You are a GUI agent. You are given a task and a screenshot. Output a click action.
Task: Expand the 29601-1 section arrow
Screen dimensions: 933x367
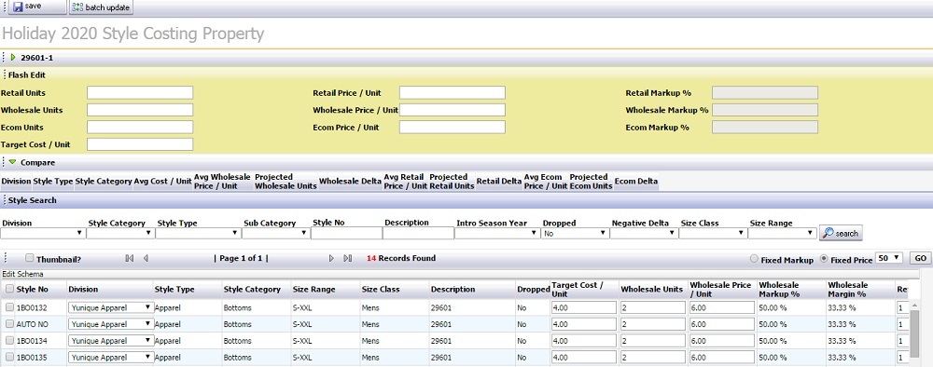click(x=13, y=57)
